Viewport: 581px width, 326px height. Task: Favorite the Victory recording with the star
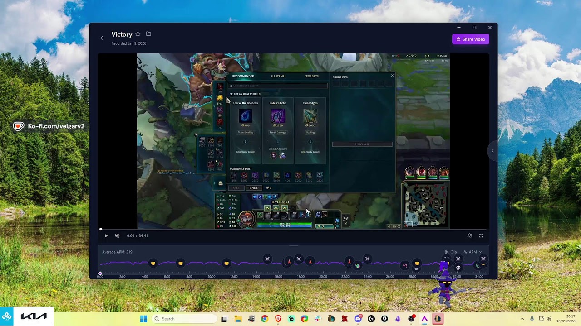[138, 34]
